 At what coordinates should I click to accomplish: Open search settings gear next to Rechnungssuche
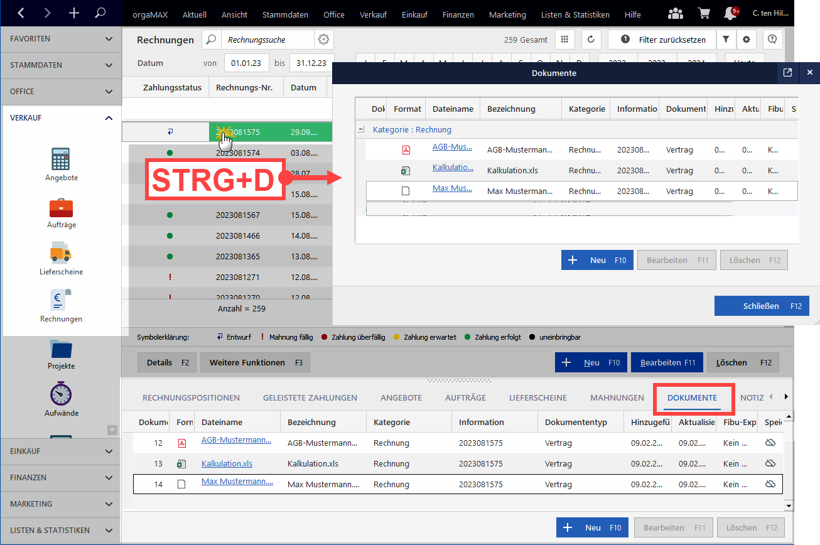[324, 40]
